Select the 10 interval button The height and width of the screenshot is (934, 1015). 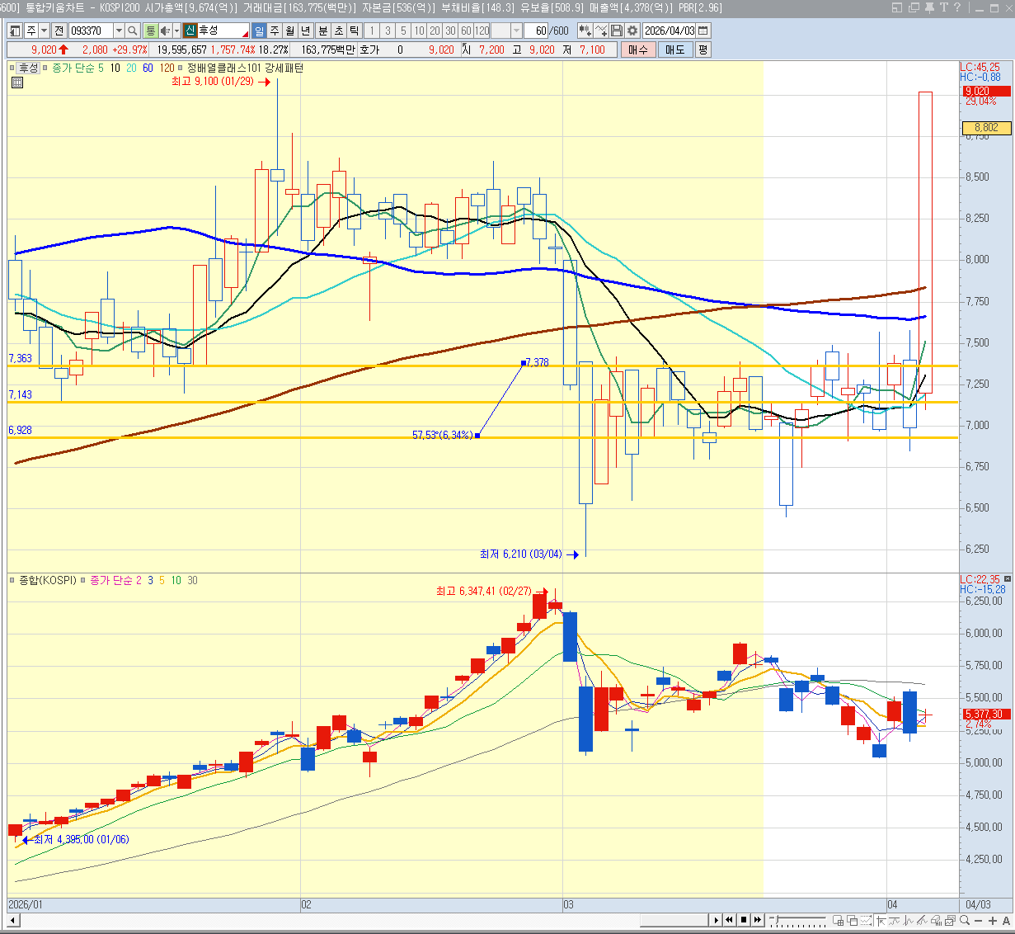[419, 31]
